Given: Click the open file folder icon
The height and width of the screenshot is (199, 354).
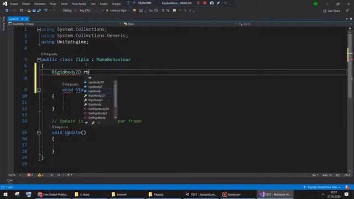Looking at the screenshot, I should (x=29, y=11).
